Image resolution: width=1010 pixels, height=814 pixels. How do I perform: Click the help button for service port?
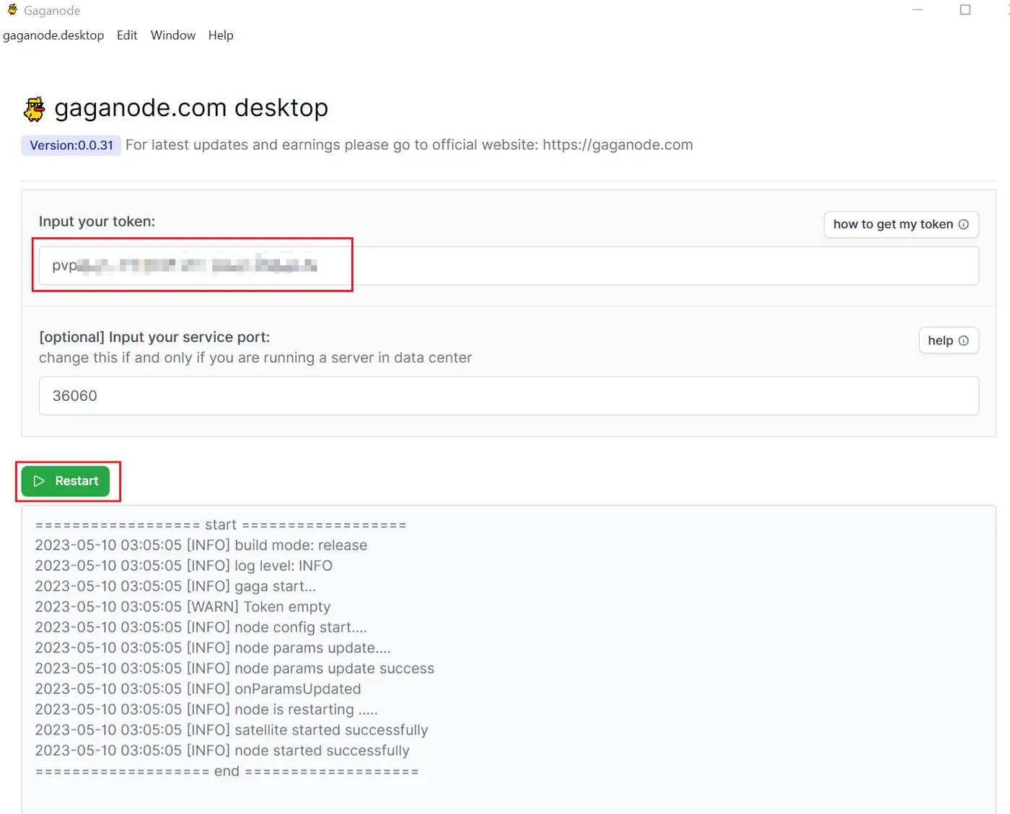(x=949, y=340)
